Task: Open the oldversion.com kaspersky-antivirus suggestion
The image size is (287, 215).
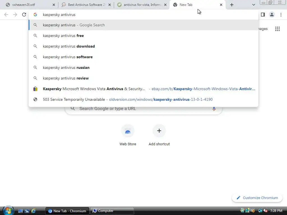Action: (143, 99)
